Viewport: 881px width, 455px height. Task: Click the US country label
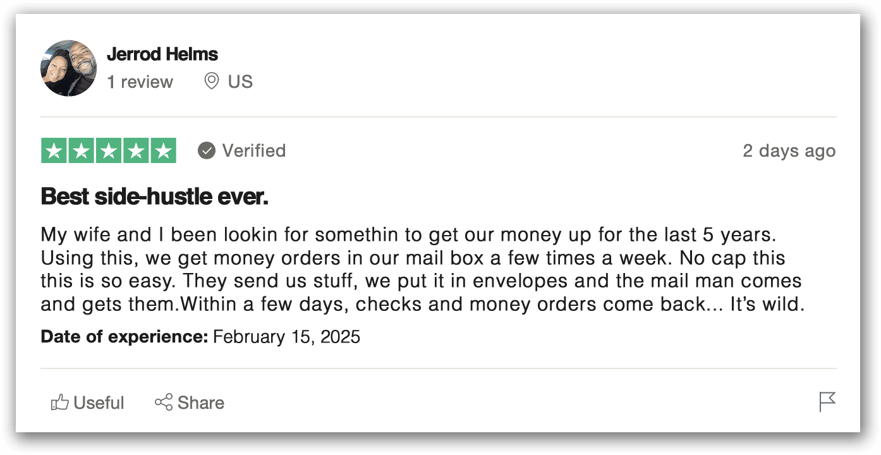click(x=240, y=82)
